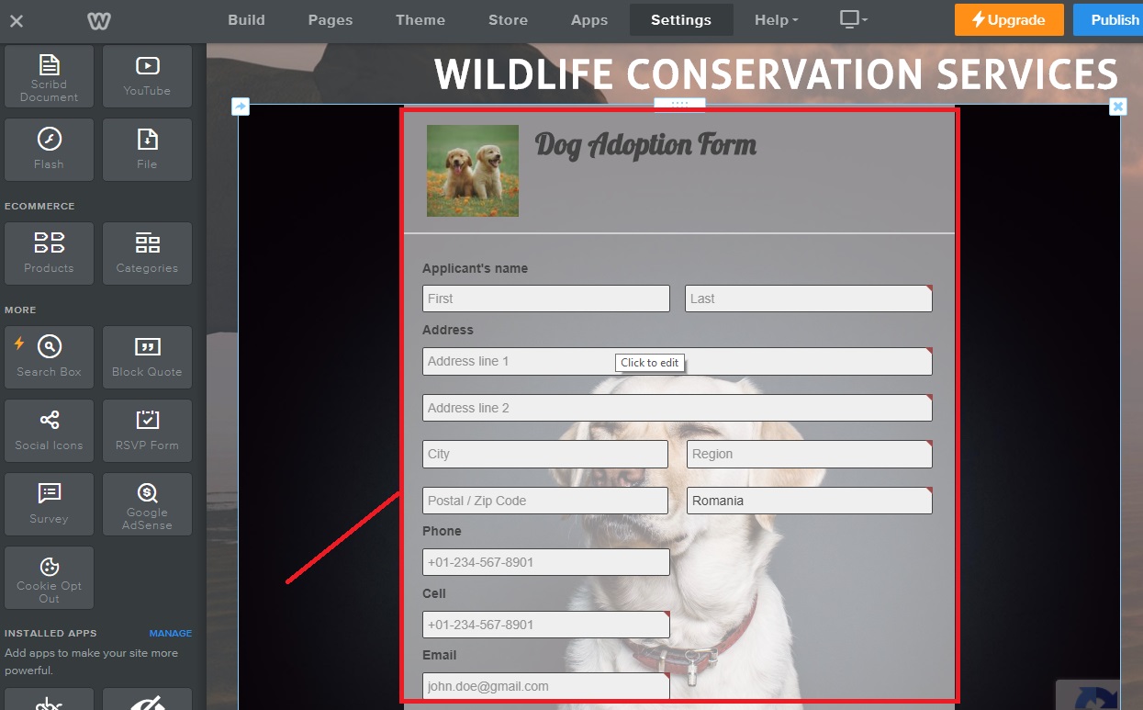Insert a Search Box element
Screen dimensions: 1143x710
[49, 357]
